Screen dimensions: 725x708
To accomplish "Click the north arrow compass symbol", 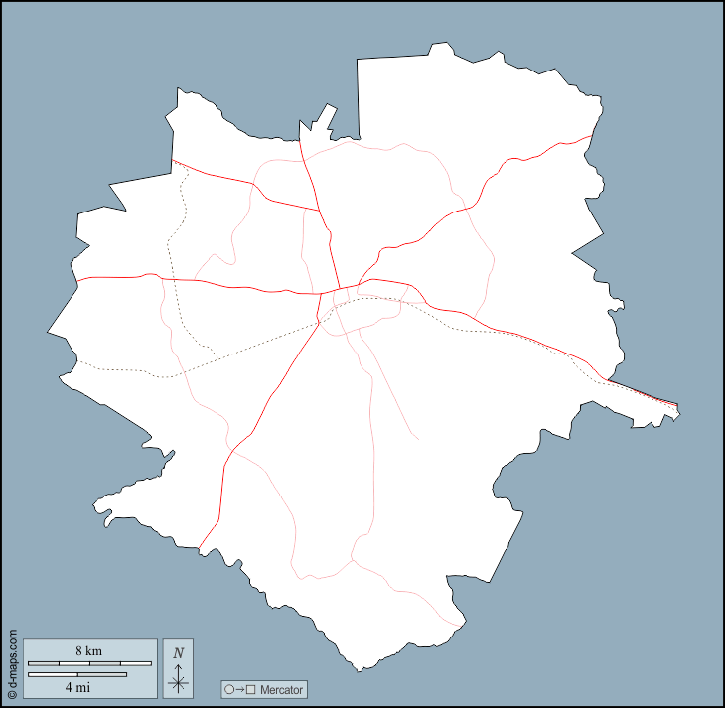I will pos(178,680).
